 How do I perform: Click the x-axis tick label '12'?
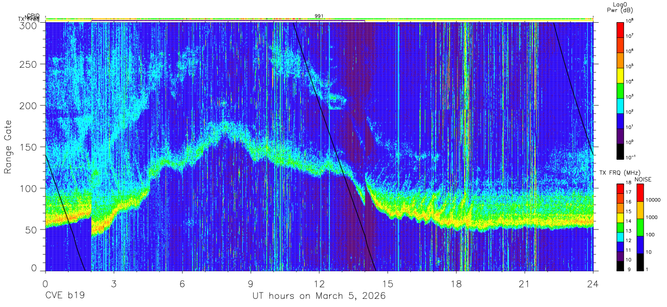[x=319, y=283]
